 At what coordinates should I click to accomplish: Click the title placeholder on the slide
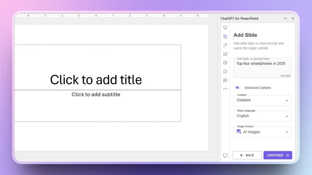(x=96, y=80)
